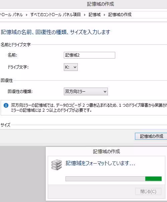Click the name field containing 記憶域2
This screenshot has width=167, height=202.
point(90,55)
